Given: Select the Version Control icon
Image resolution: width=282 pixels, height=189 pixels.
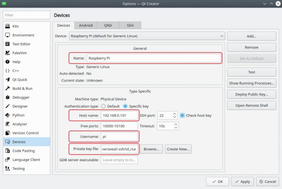Looking at the screenshot, I should [8, 133].
